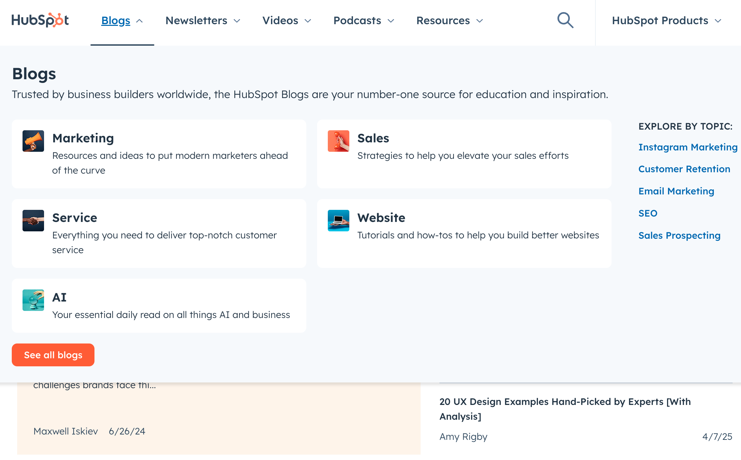
Task: Click the HubSpot logo
Action: pos(40,20)
